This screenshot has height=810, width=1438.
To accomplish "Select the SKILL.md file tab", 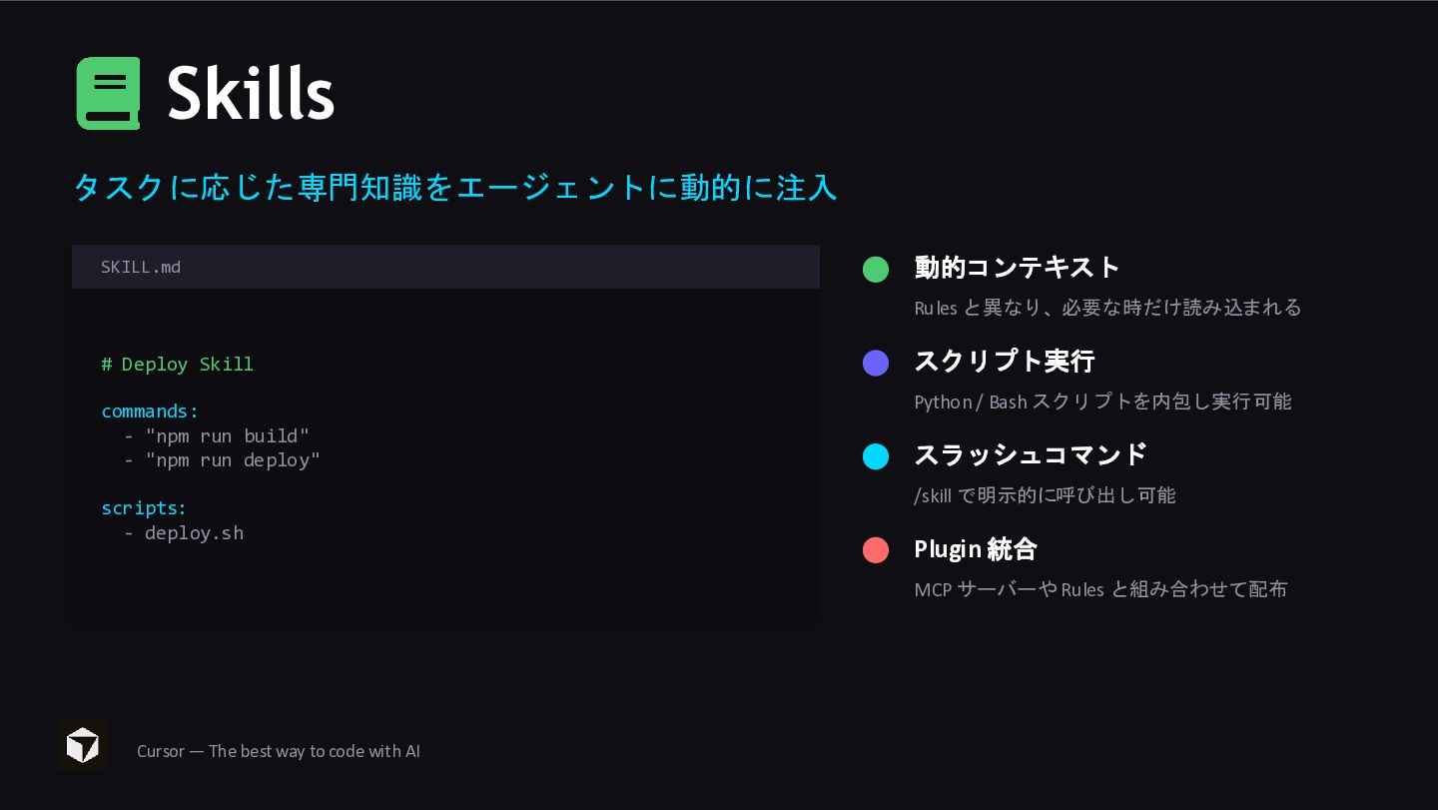I will (141, 267).
